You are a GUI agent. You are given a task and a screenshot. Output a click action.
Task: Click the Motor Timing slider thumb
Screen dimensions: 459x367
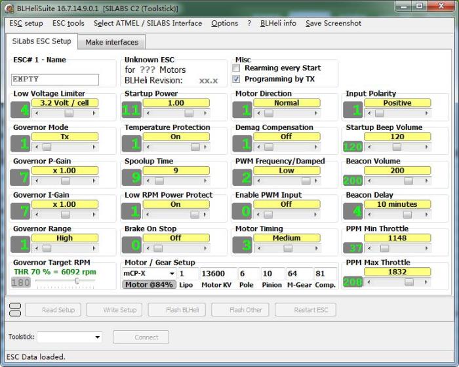pyautogui.click(x=288, y=248)
